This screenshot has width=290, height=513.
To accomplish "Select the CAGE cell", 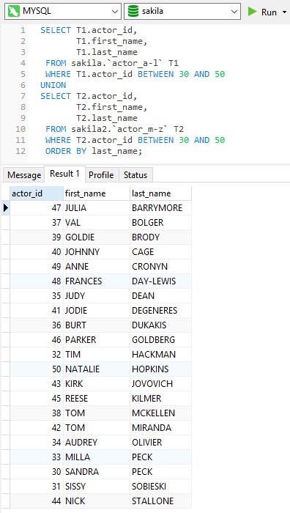I will pos(160,252).
